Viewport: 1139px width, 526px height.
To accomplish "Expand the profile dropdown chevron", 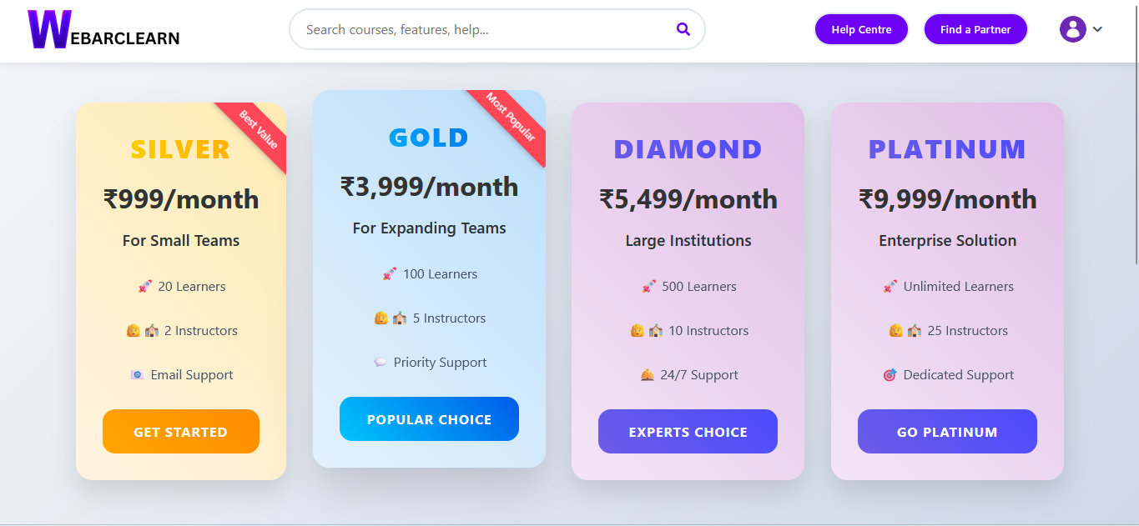I will pyautogui.click(x=1097, y=29).
